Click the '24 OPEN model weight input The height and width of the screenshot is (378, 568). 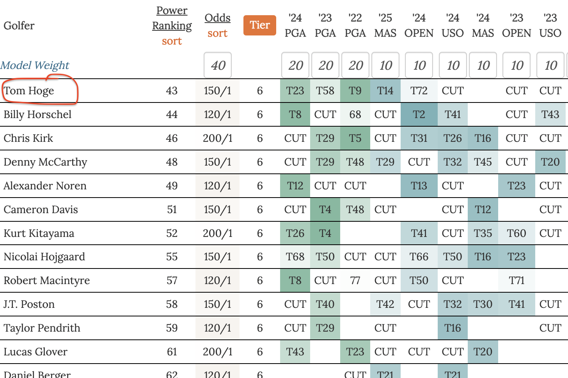[x=419, y=65]
